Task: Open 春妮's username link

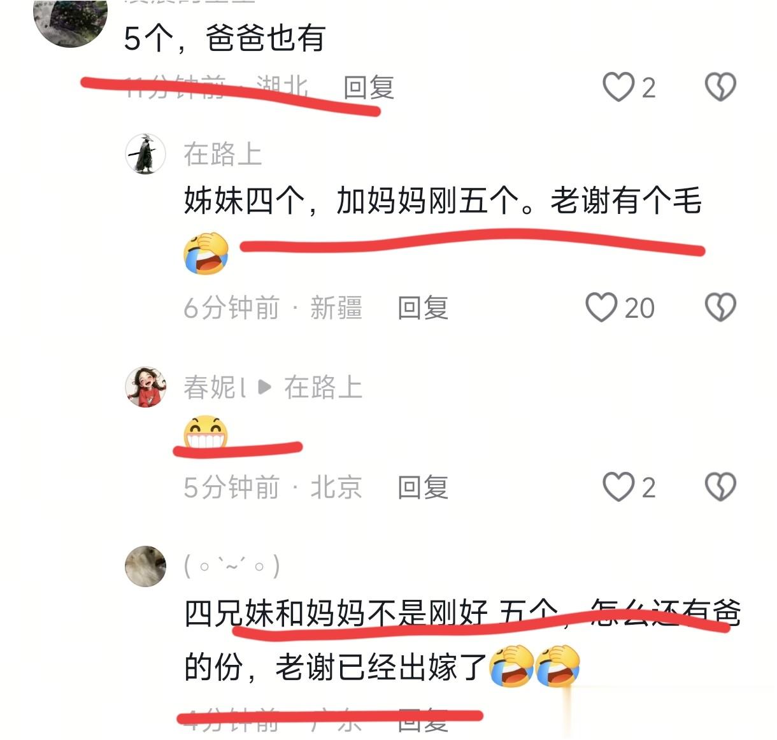Action: click(215, 387)
